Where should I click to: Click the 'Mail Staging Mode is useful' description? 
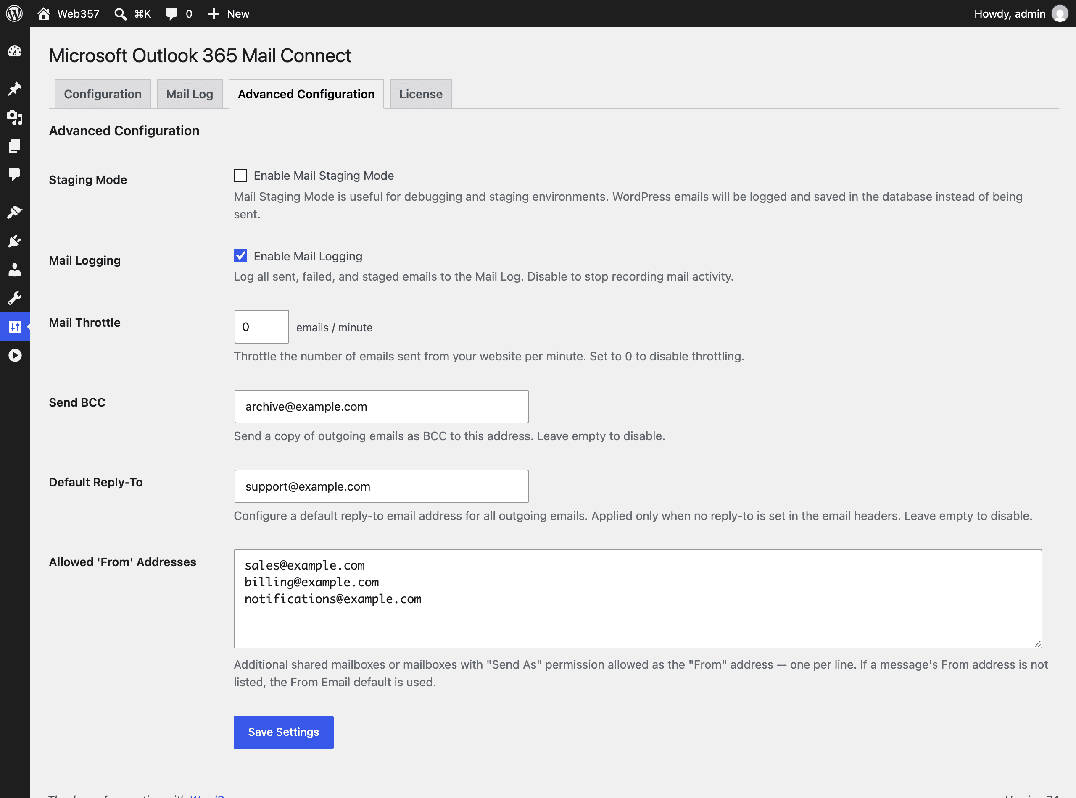click(628, 205)
